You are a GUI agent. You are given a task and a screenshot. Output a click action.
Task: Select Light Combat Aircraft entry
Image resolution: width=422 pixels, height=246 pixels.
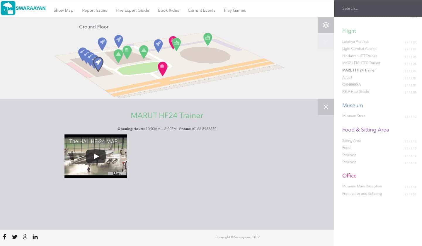pos(359,49)
